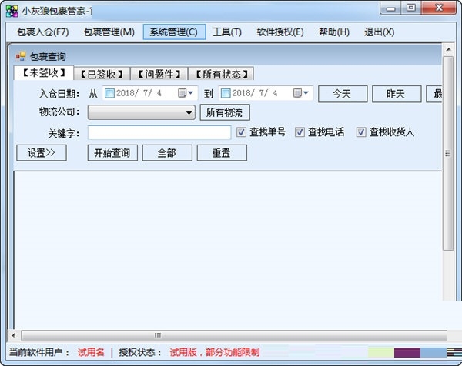Click the purple swatch in status bar

(407, 352)
